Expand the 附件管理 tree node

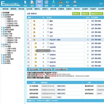pos(2,55)
